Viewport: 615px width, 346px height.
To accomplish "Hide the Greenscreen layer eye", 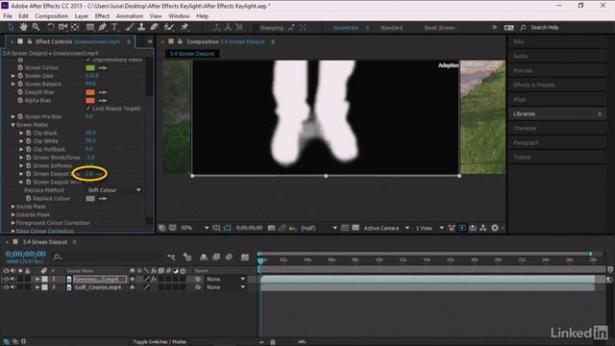I will tap(6, 279).
